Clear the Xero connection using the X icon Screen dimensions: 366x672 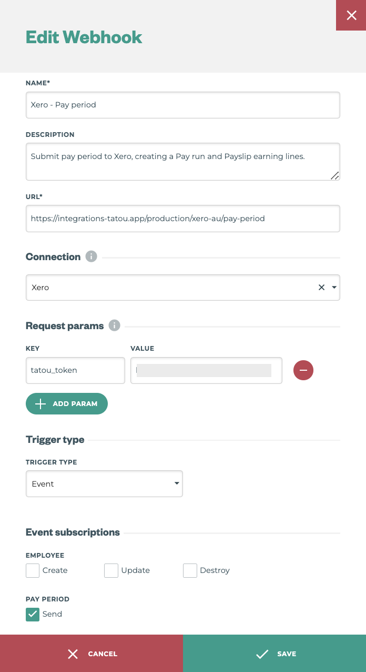(321, 288)
